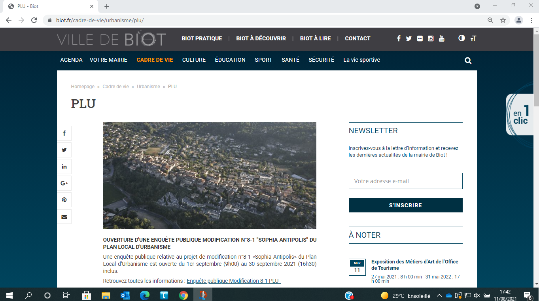The height and width of the screenshot is (301, 539).
Task: Click the text size icon in the header
Action: point(473,38)
